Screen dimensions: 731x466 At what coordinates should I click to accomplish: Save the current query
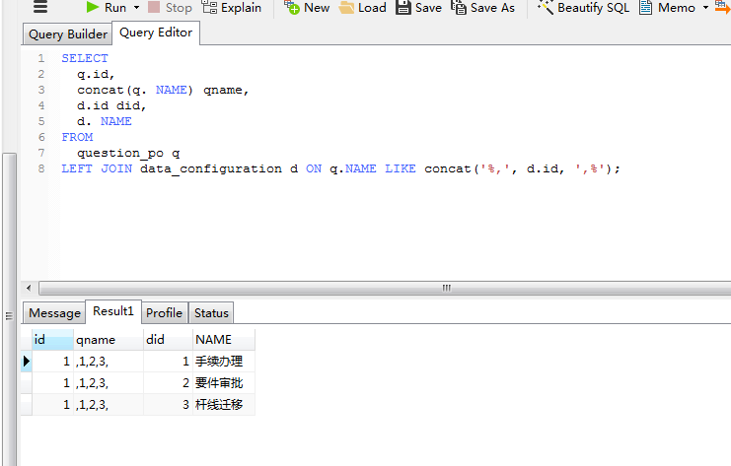click(418, 8)
